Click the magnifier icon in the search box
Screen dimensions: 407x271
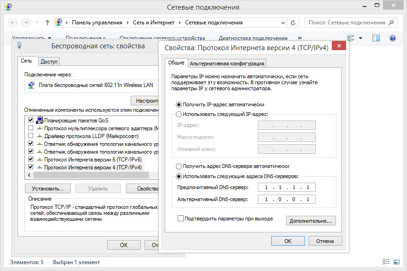[x=391, y=23]
